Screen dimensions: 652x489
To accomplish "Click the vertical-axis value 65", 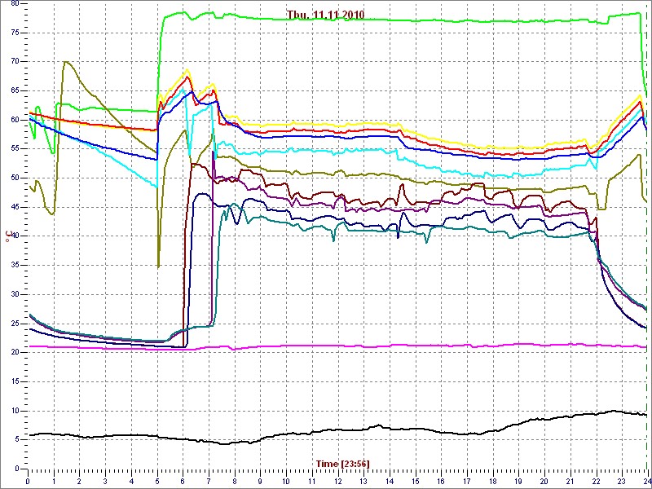I will [13, 90].
